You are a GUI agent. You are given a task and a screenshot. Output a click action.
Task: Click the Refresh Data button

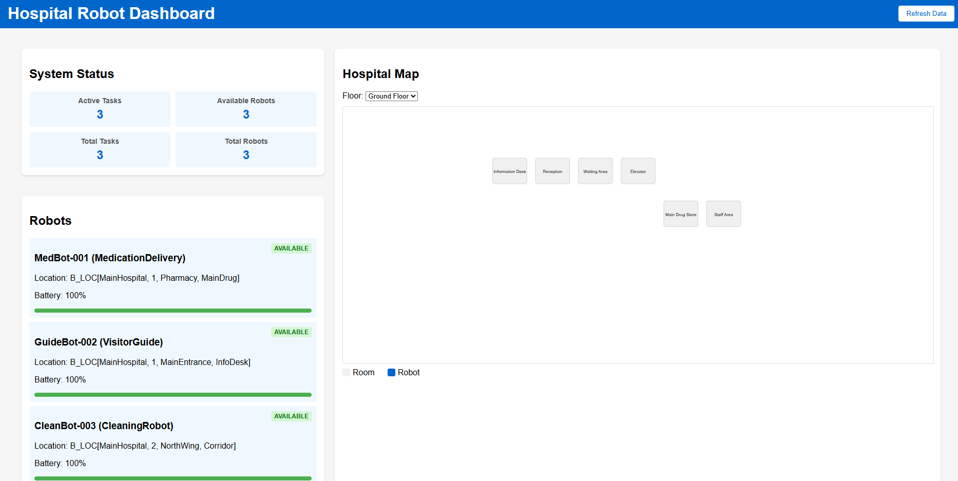[926, 13]
